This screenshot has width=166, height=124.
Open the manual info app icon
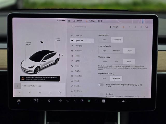point(103,101)
